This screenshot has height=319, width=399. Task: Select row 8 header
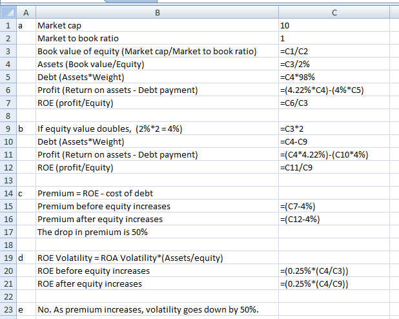[8, 116]
